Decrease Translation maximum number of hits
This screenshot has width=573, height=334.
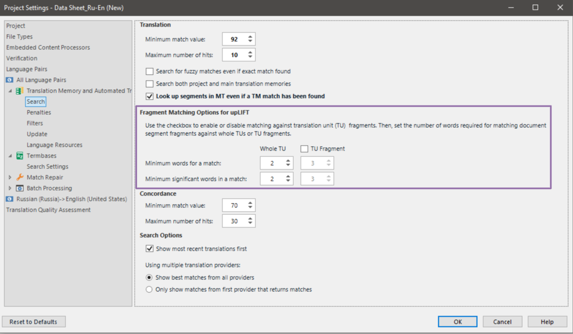click(250, 57)
